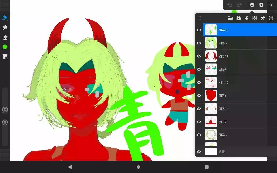This screenshot has height=173, width=277.
Task: Open settings with the gear icon
Action: coord(261,5)
